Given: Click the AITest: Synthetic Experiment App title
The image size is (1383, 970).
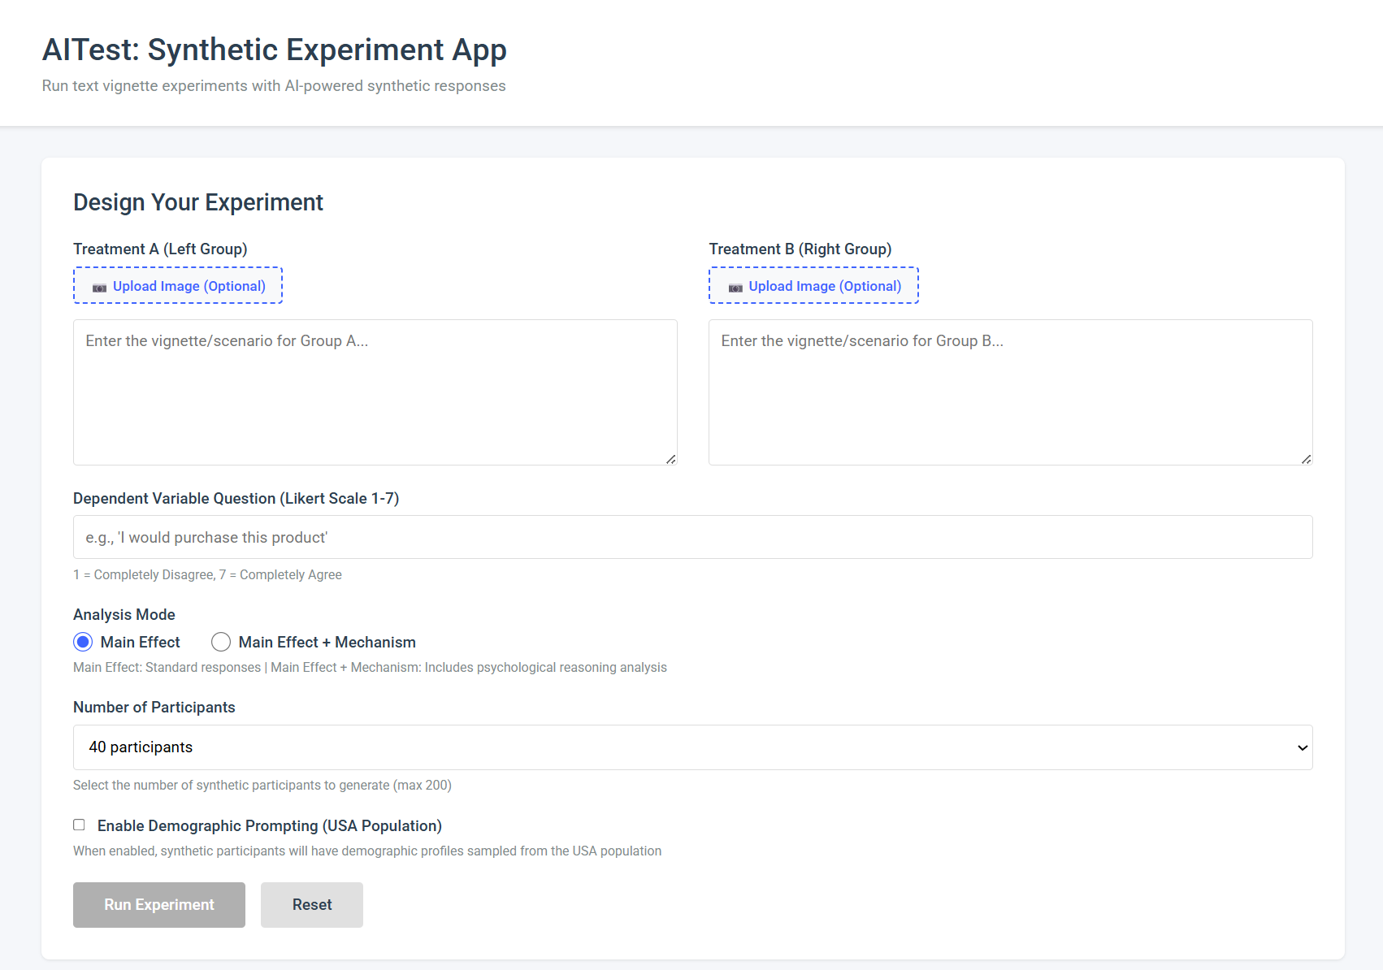Looking at the screenshot, I should [x=274, y=50].
